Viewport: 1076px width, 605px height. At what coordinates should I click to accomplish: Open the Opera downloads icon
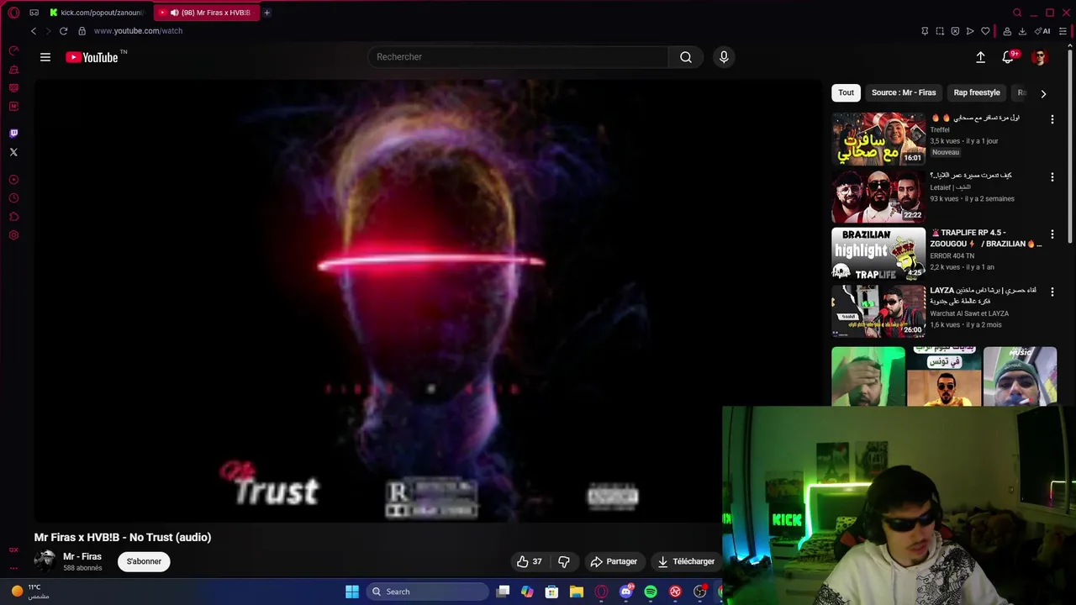pyautogui.click(x=1022, y=31)
